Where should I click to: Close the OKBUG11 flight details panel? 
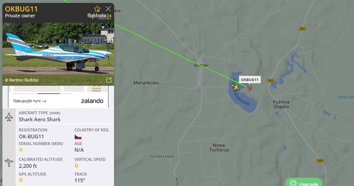pyautogui.click(x=109, y=9)
